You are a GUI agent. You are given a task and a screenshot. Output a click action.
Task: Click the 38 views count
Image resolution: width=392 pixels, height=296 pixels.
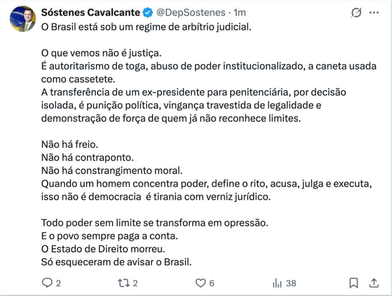[291, 283]
